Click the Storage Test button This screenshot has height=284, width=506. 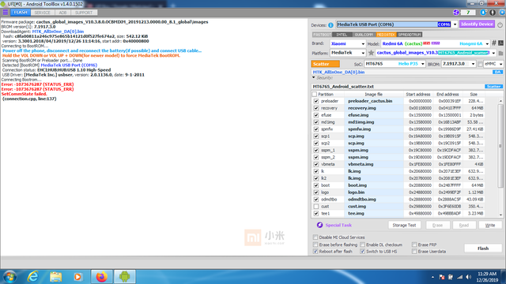404,225
